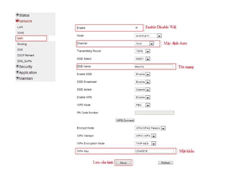Click the Save button

pos(123,163)
